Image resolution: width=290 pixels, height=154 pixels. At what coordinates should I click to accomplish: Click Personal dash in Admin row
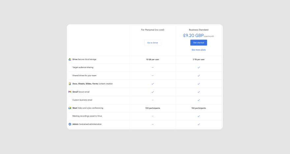[x=153, y=124]
